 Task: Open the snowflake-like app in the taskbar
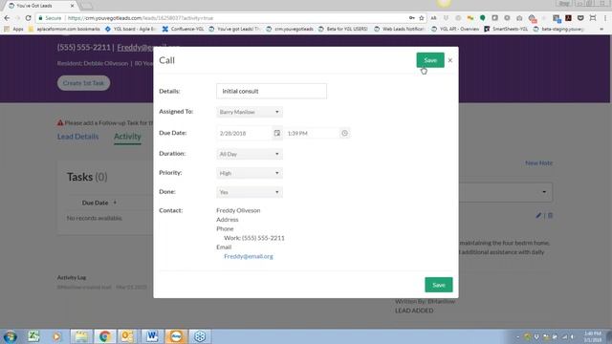click(200, 336)
